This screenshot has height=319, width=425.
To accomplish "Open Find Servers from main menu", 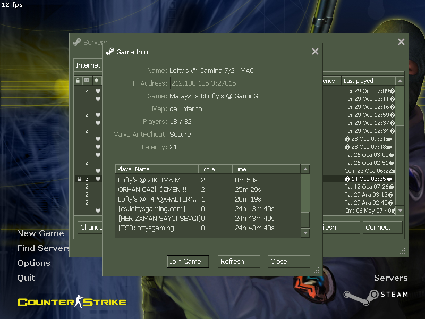I will [x=43, y=248].
